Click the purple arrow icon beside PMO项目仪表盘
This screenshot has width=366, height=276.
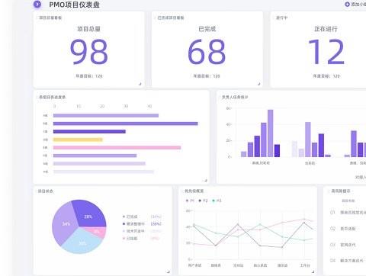37,4
